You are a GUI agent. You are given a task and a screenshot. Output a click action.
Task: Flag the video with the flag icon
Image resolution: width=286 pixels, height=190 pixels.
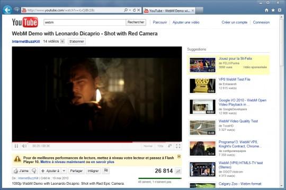pos(106,170)
